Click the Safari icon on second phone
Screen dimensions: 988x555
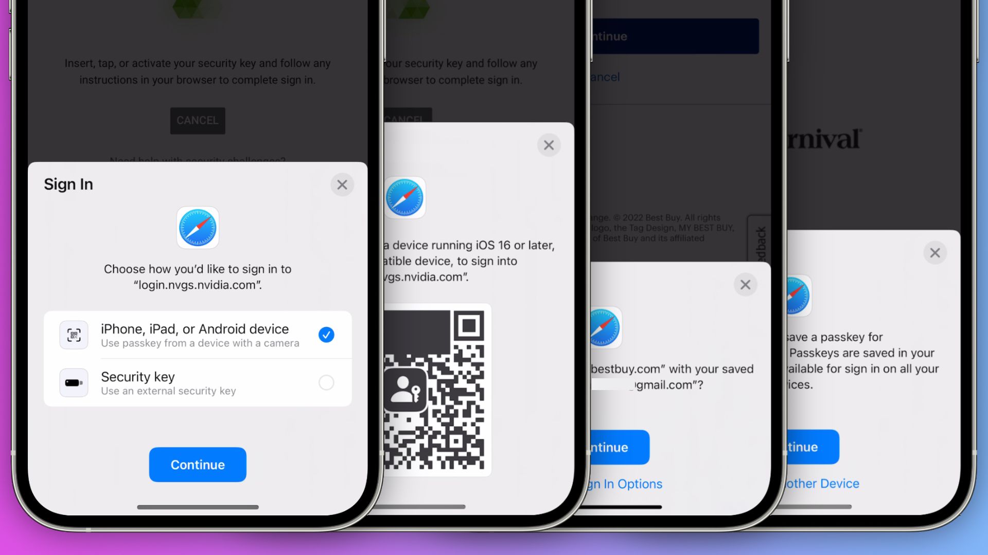click(x=404, y=198)
